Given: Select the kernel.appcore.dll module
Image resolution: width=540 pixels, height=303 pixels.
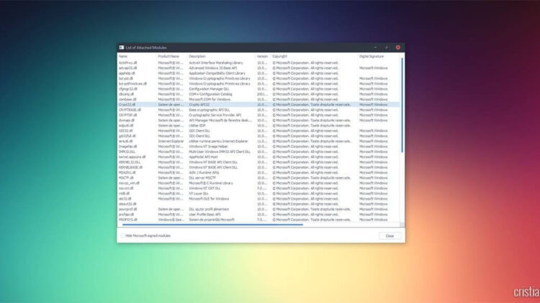Looking at the screenshot, I should 132,157.
